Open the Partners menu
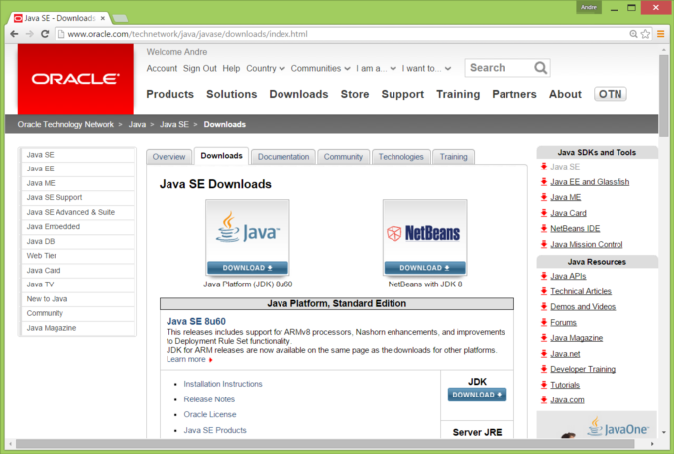The height and width of the screenshot is (454, 674). pyautogui.click(x=514, y=94)
